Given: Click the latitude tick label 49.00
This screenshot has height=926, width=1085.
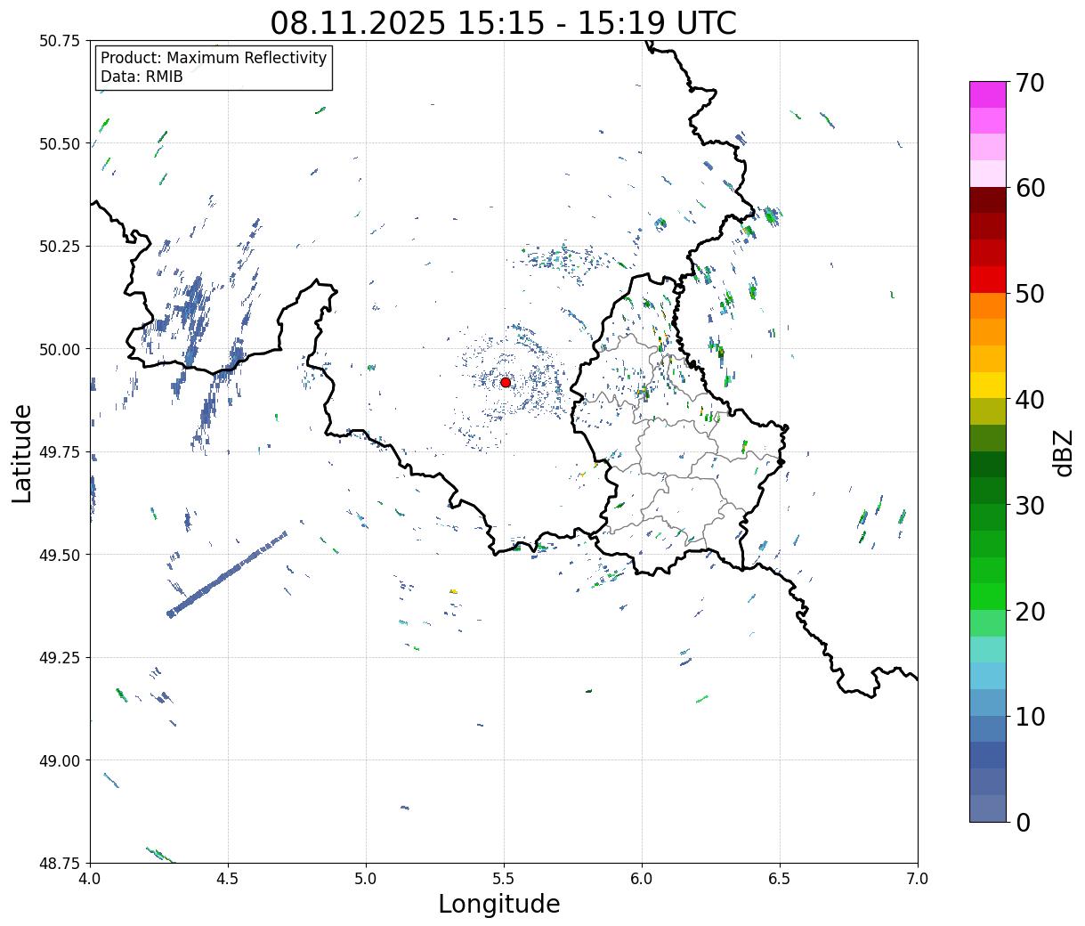Looking at the screenshot, I should coord(61,760).
